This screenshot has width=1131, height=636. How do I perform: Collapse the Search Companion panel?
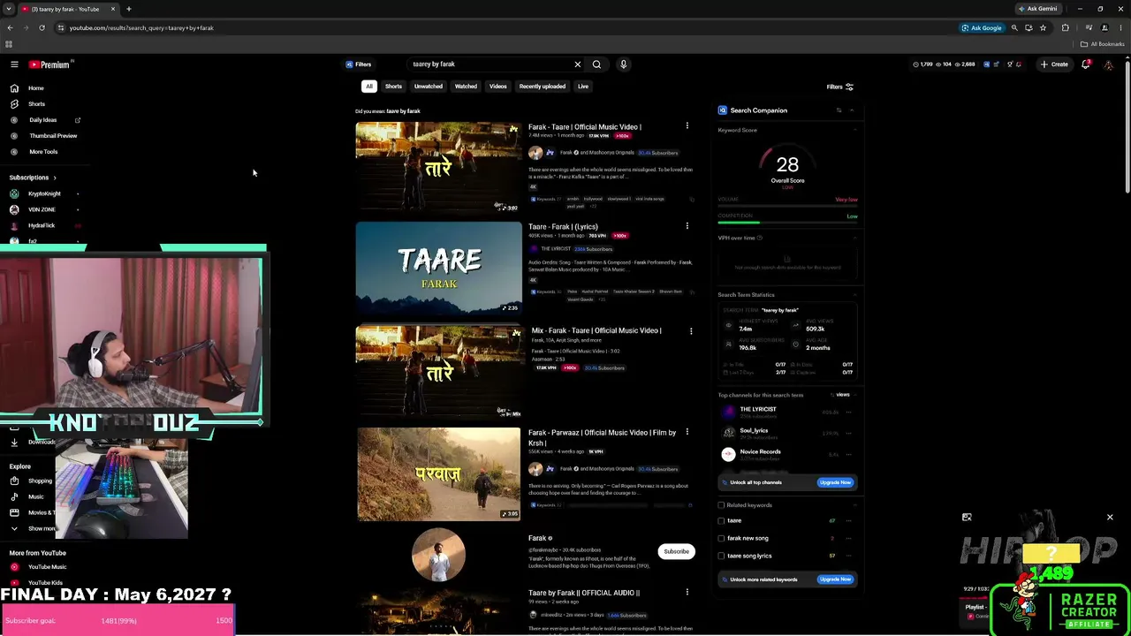(x=852, y=110)
